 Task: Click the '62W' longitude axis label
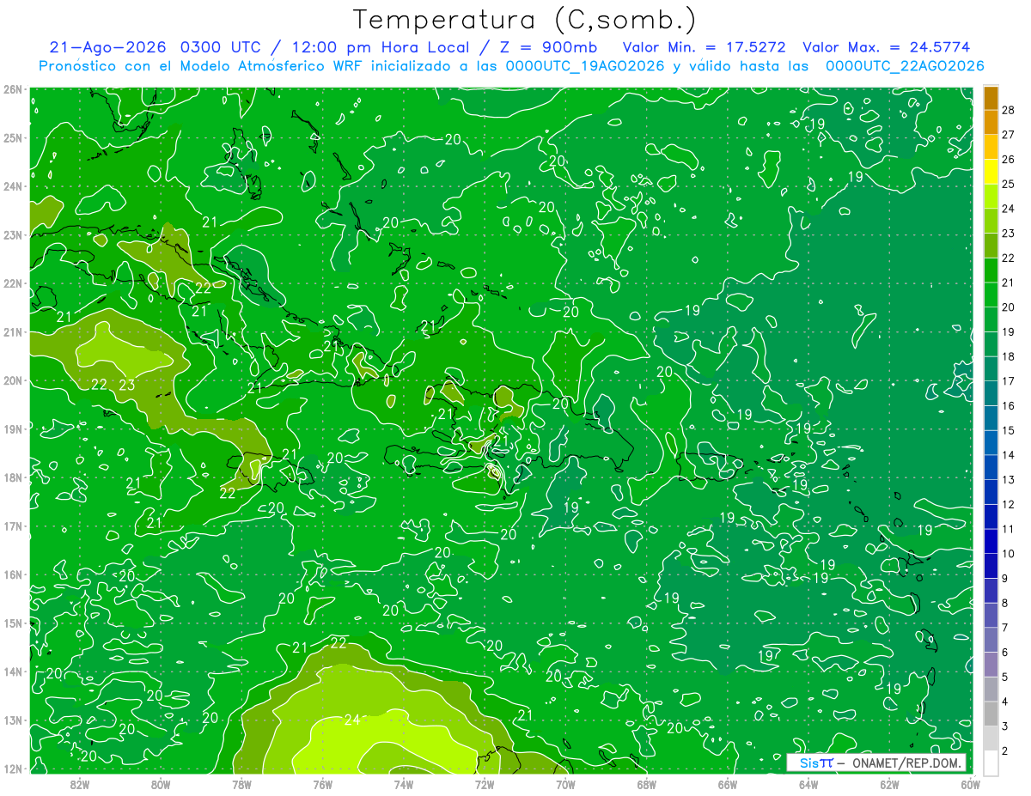coord(889,784)
